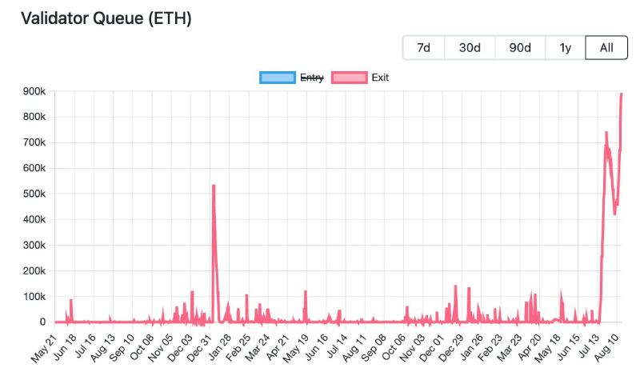Click the chart peak near 890k at far right

click(x=622, y=94)
